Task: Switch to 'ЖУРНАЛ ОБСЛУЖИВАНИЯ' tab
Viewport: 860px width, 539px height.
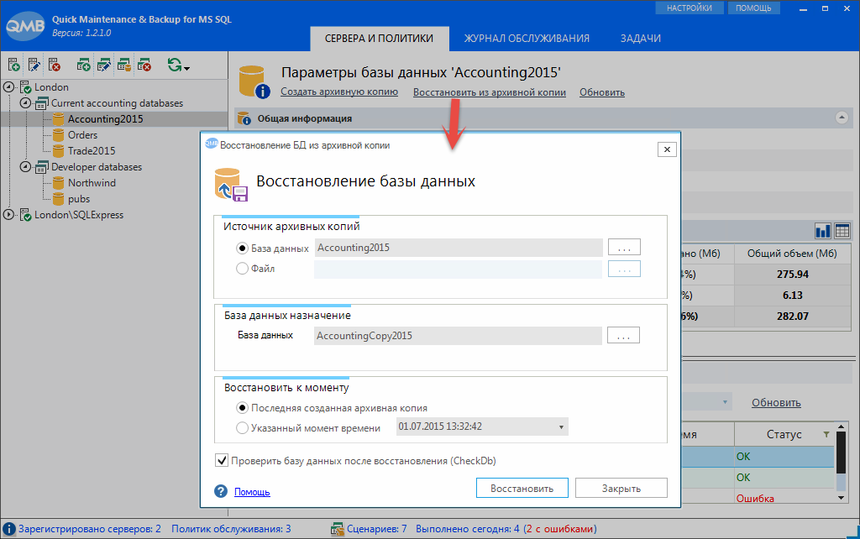Action: click(527, 39)
